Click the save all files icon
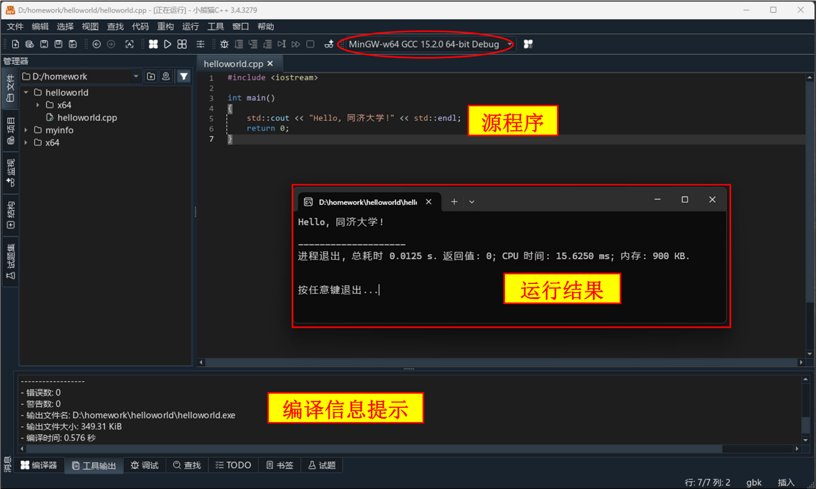Viewport: 817px width, 489px height. tap(73, 44)
